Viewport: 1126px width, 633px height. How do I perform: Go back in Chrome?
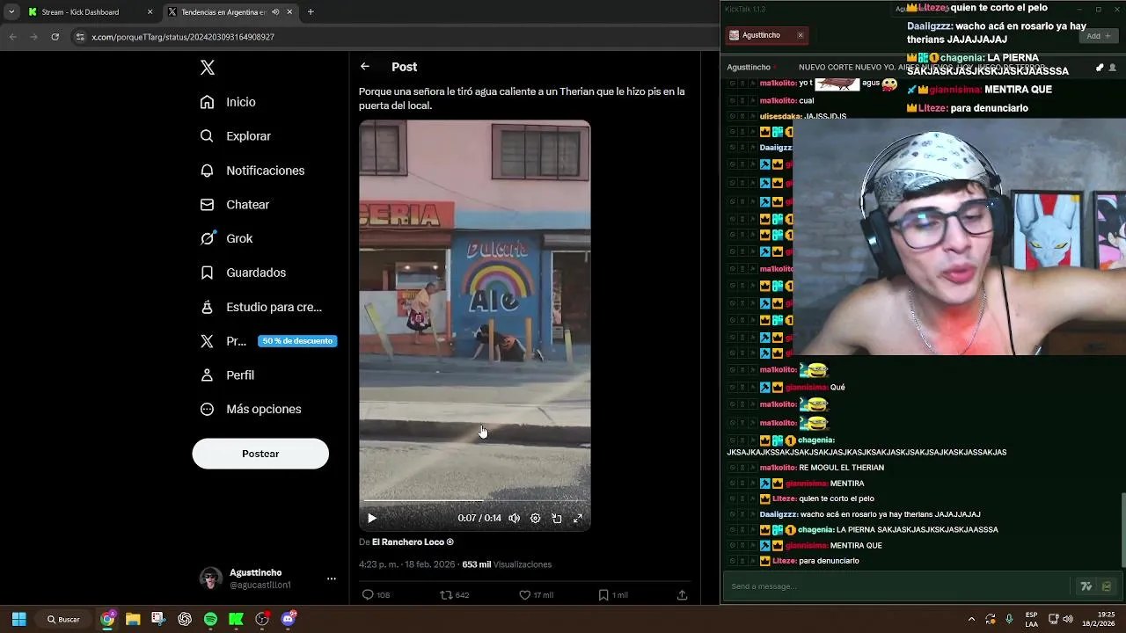tap(12, 37)
